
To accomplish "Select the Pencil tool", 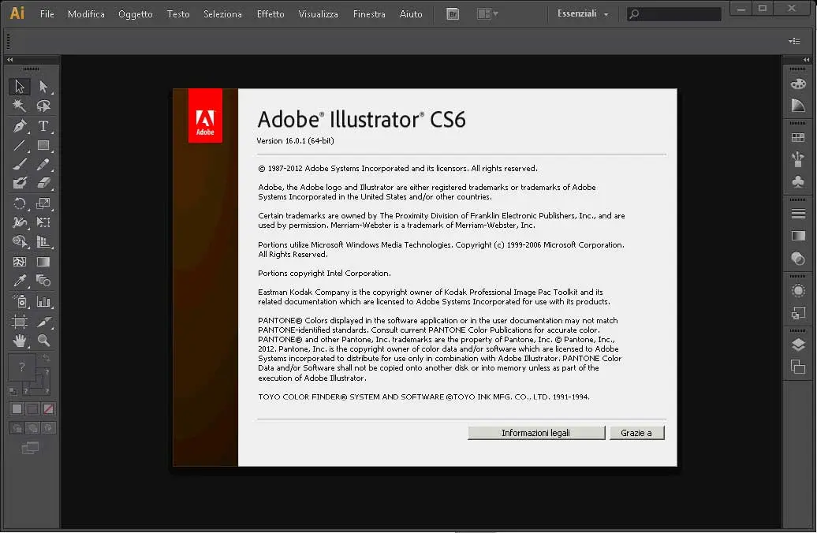I will click(x=43, y=165).
